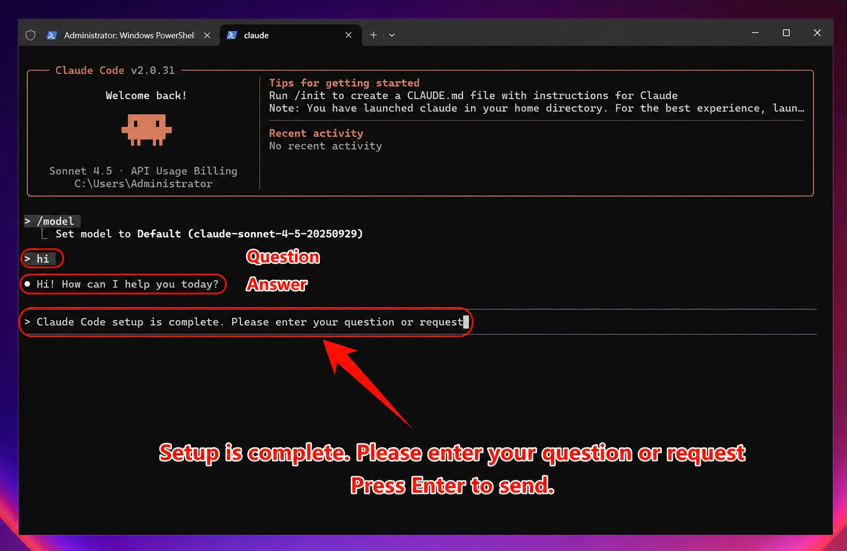
Task: Expand the new tab profile dropdown
Action: click(392, 35)
